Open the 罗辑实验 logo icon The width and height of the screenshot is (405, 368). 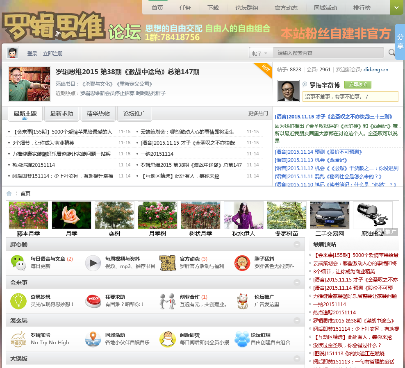coord(18,339)
